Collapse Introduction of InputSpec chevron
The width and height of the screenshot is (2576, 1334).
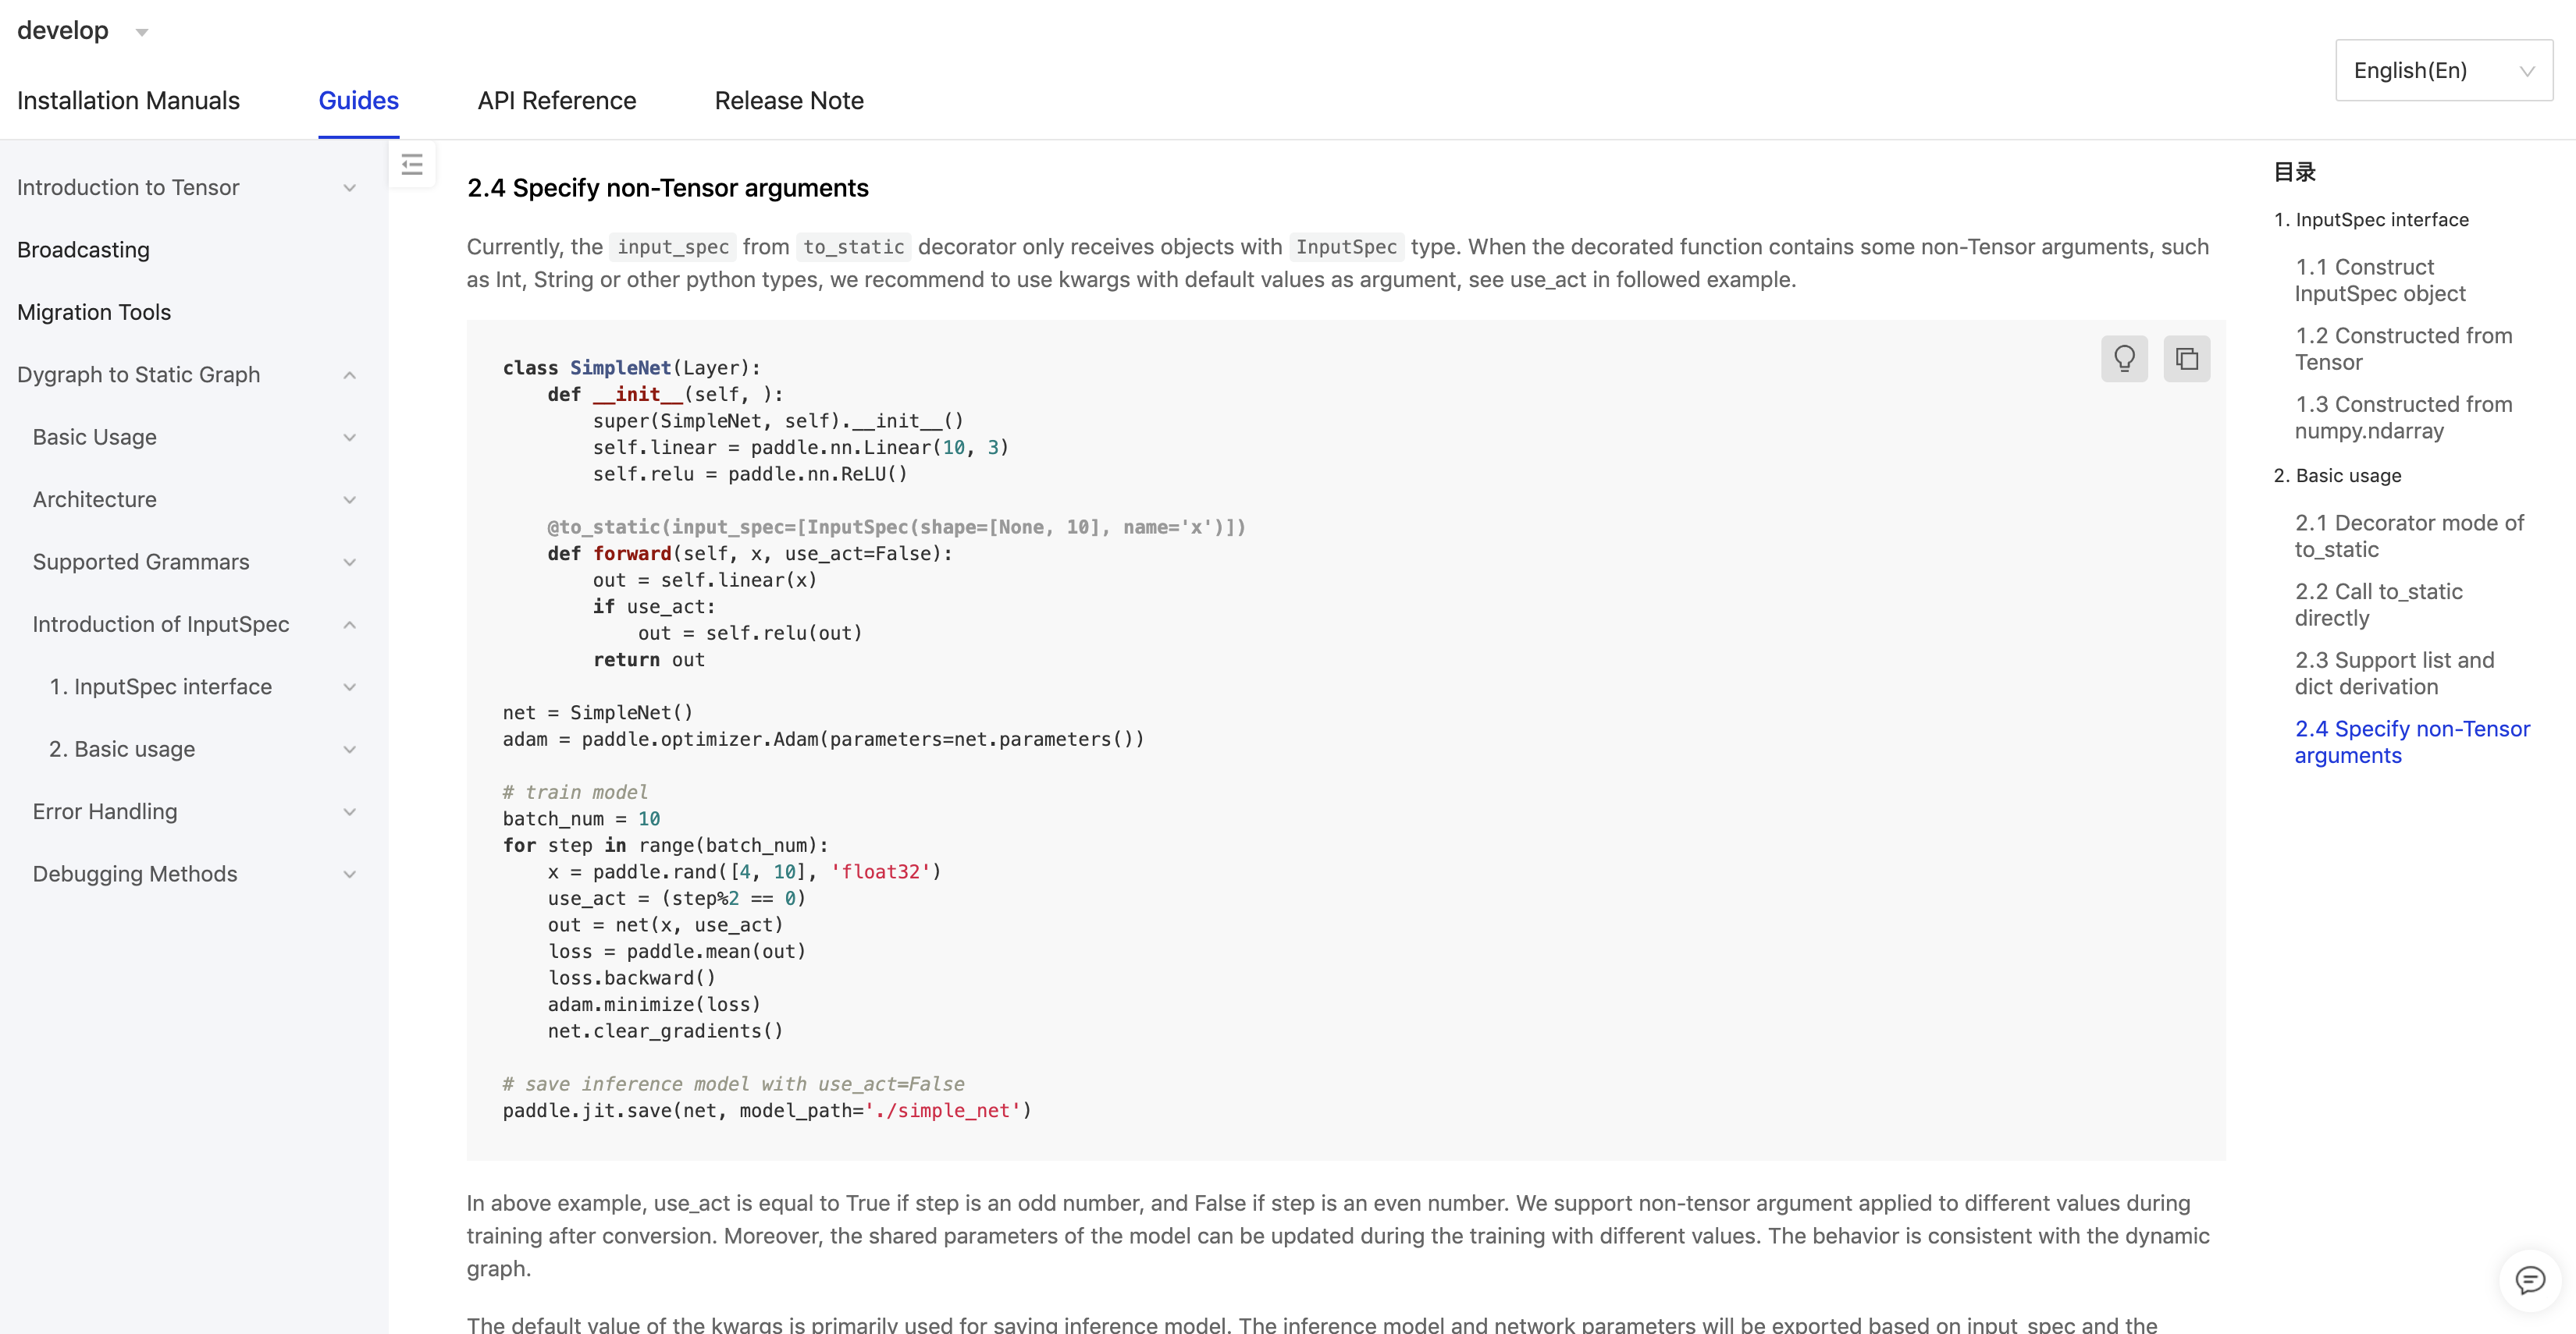tap(349, 625)
